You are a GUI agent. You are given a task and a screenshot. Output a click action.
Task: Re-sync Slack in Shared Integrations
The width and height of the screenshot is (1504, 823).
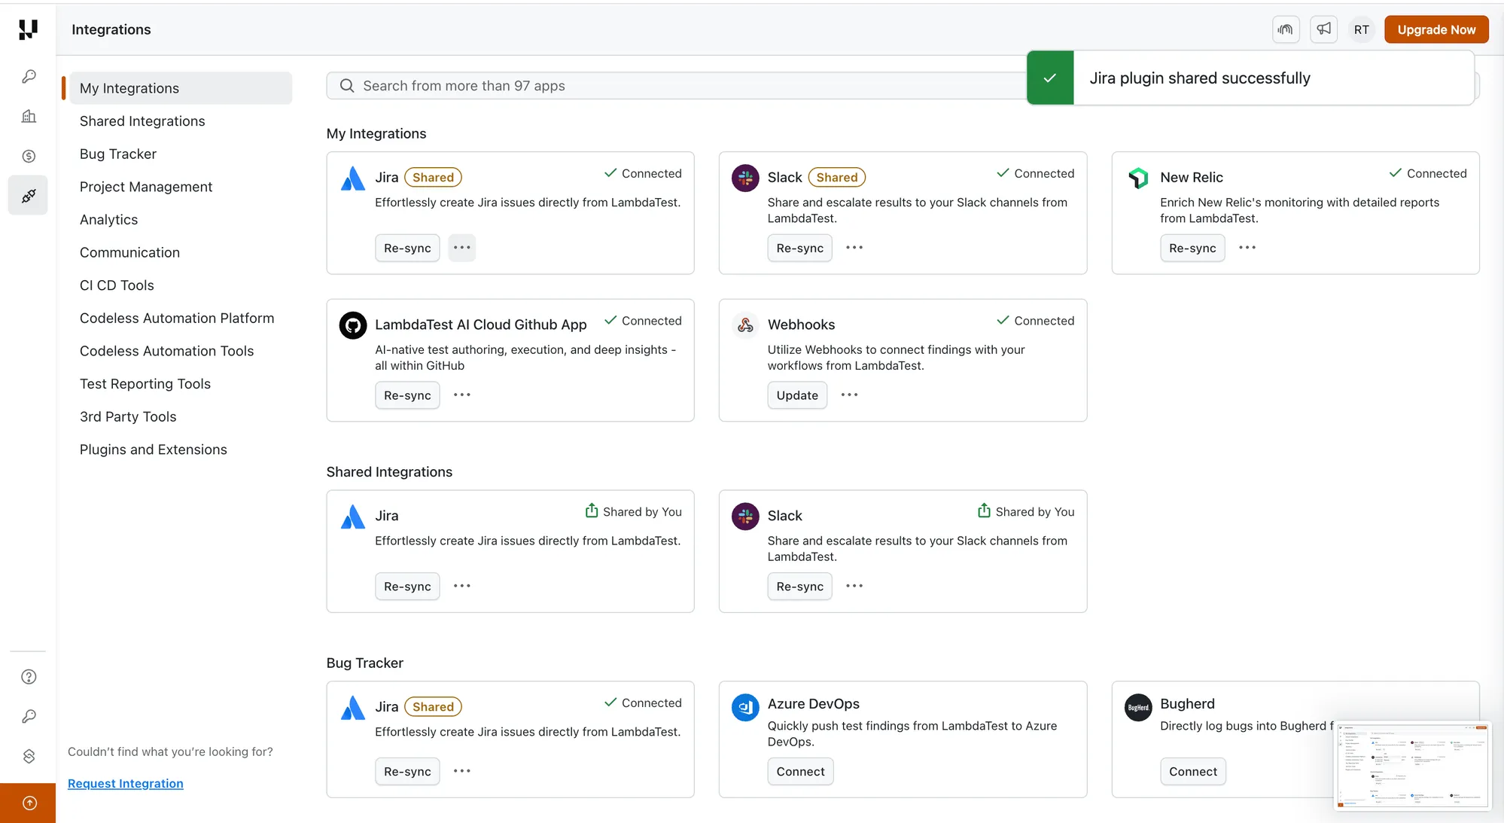click(x=799, y=586)
